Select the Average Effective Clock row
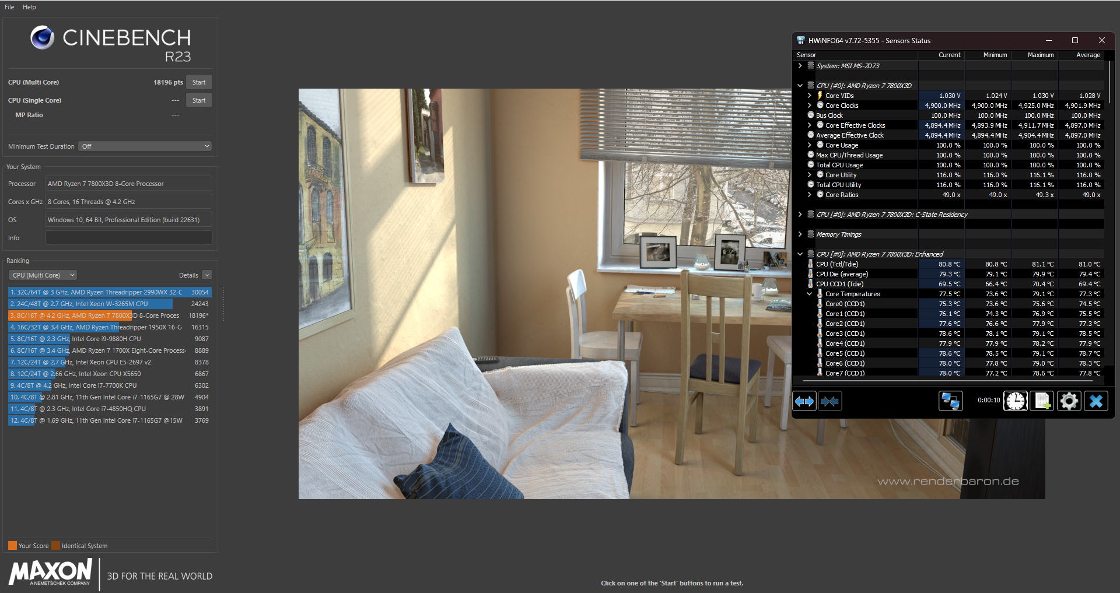1120x593 pixels. [x=950, y=135]
